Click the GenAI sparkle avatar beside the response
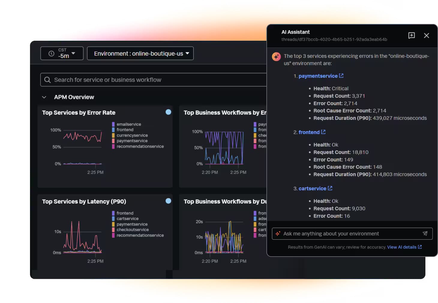This screenshot has width=438, height=303. click(x=276, y=57)
